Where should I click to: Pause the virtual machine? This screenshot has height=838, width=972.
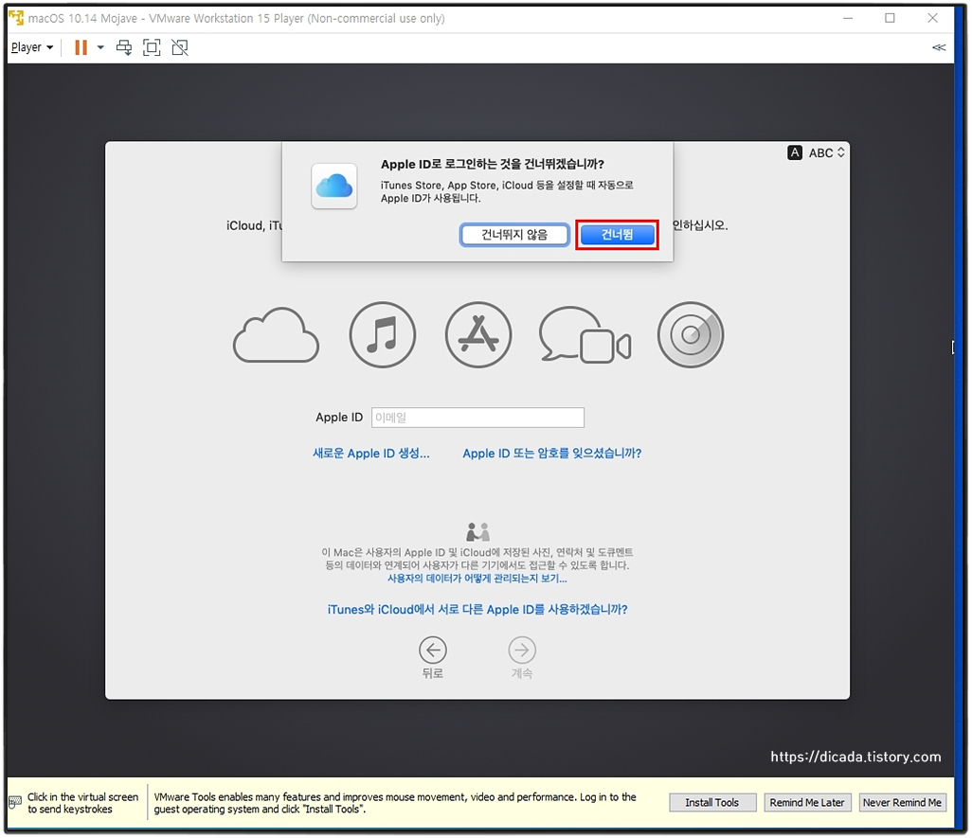point(81,47)
